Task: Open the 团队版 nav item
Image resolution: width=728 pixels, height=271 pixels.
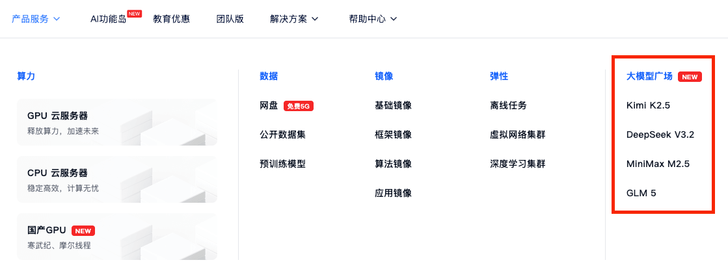Action: coord(230,19)
